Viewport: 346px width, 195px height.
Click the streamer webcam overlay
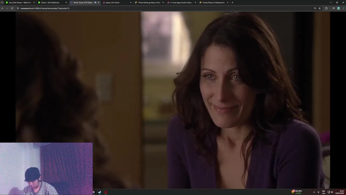click(x=46, y=169)
